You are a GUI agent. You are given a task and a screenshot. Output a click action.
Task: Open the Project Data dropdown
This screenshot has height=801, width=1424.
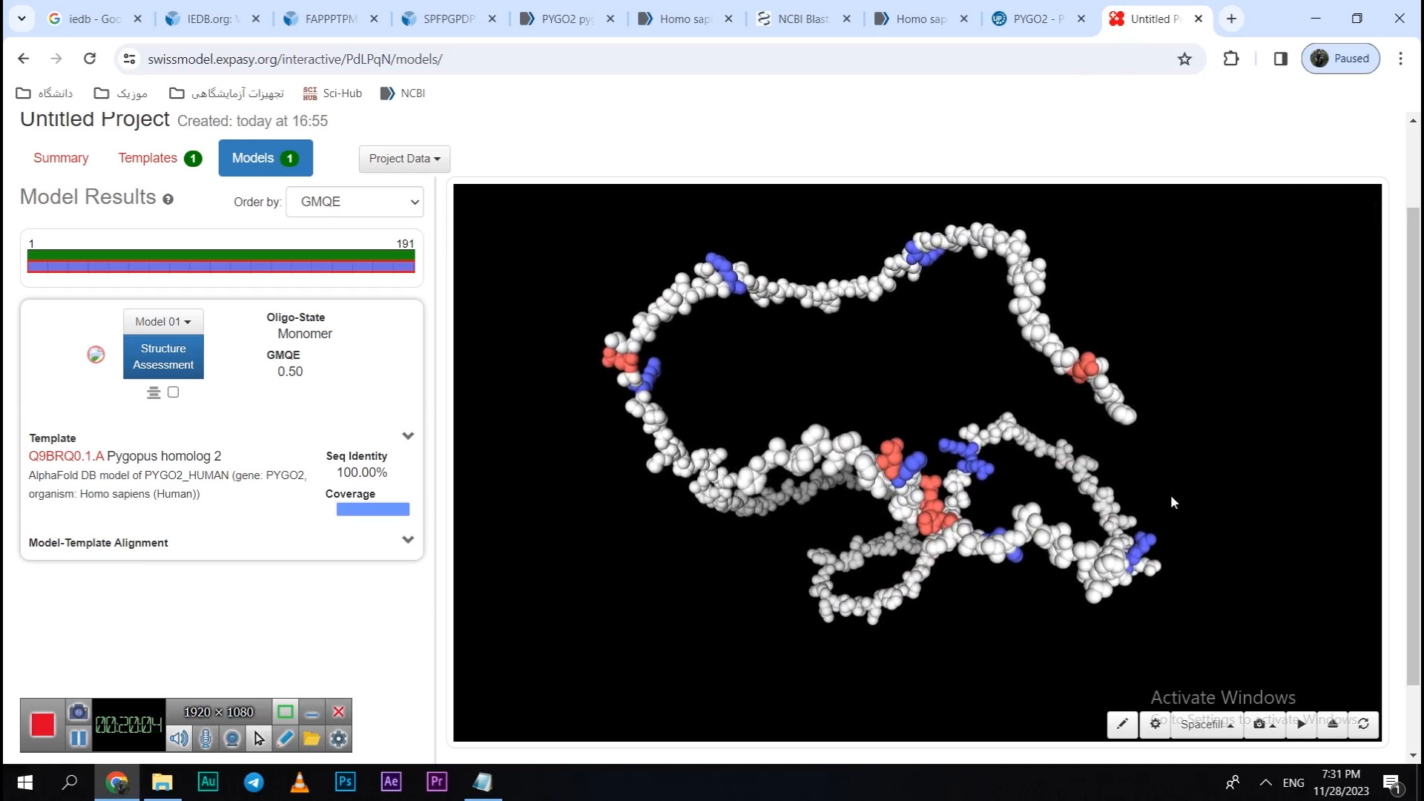pos(404,159)
